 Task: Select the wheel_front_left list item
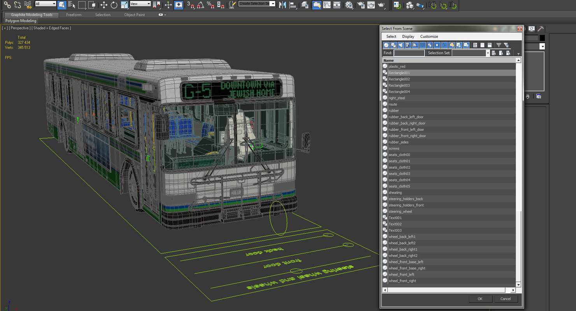click(449, 274)
